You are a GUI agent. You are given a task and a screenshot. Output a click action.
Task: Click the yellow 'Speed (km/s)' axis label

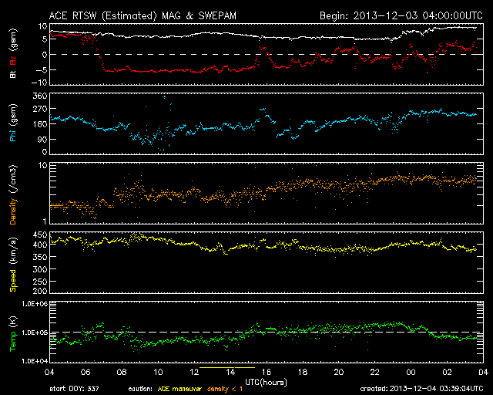[x=13, y=264]
